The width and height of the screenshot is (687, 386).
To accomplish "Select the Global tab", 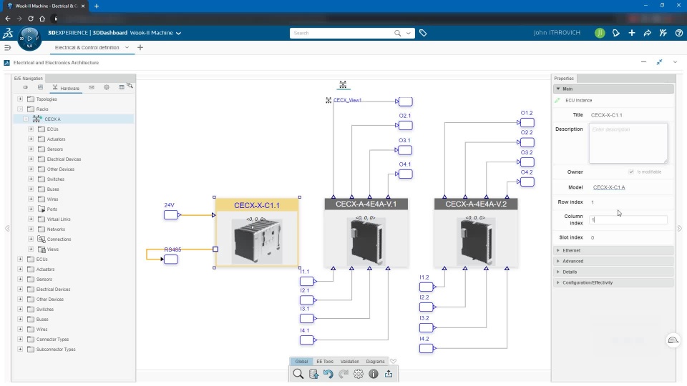I will (301, 362).
